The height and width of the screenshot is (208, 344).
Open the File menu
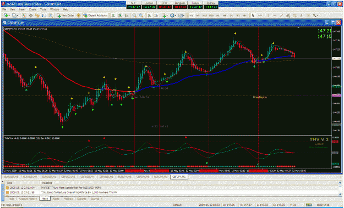click(4, 10)
